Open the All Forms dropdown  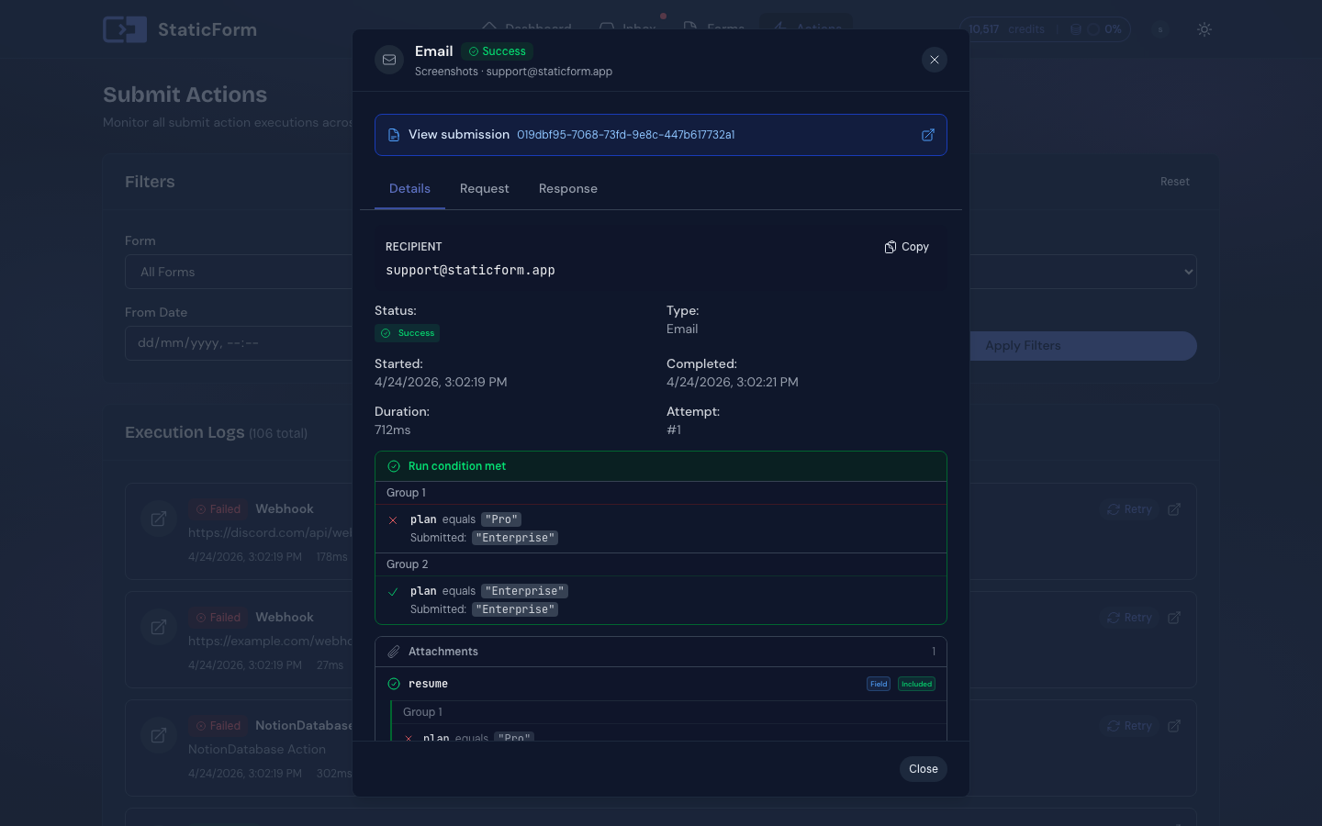coord(241,272)
